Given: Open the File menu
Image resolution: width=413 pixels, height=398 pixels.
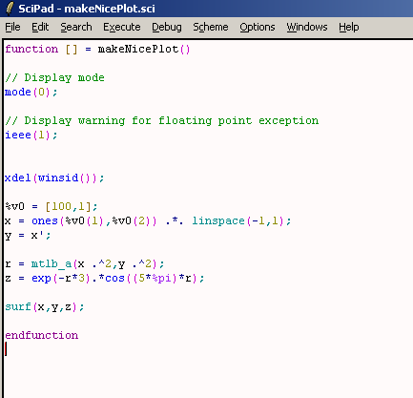Looking at the screenshot, I should coord(12,28).
